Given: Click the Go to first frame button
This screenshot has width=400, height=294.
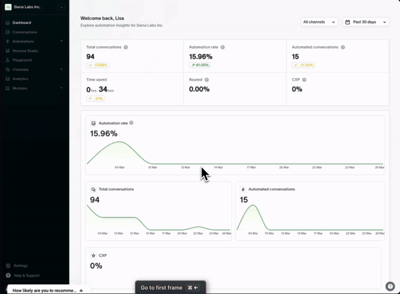Looking at the screenshot, I should click(x=170, y=287).
